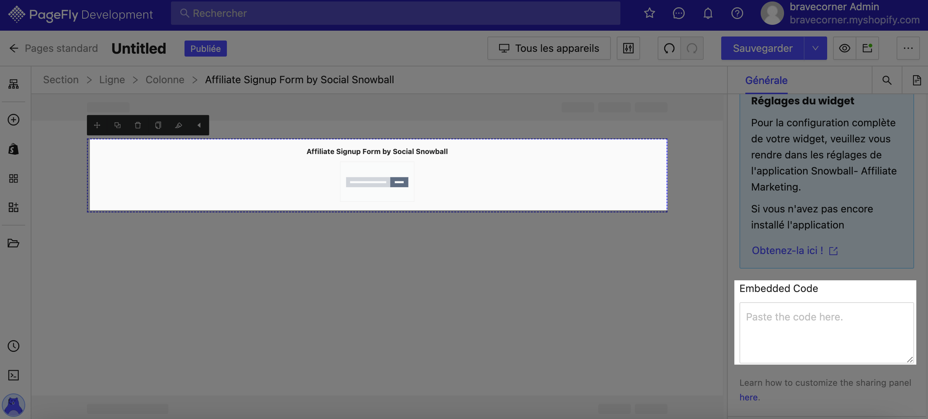Viewport: 928px width, 419px height.
Task: Open the notifications bell
Action: click(x=708, y=13)
